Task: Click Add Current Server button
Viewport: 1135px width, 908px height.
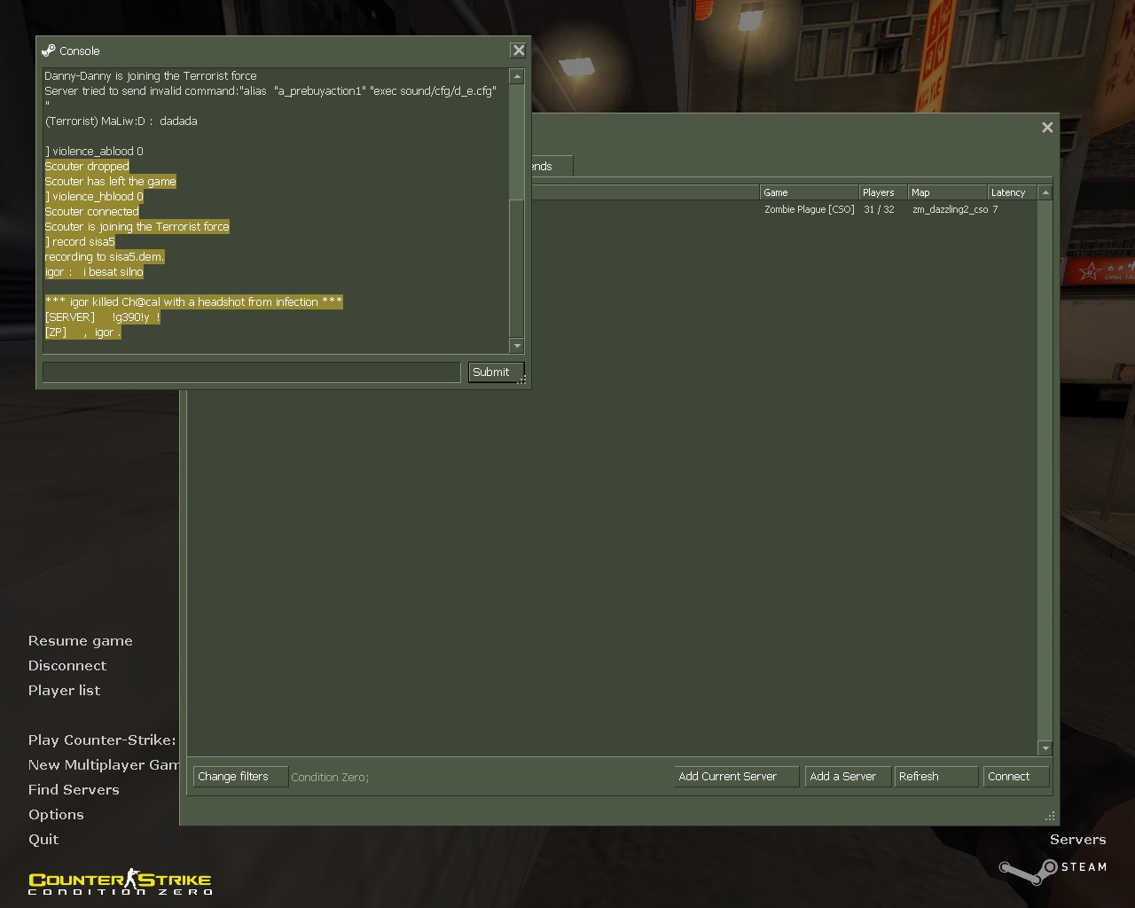Action: (x=735, y=777)
